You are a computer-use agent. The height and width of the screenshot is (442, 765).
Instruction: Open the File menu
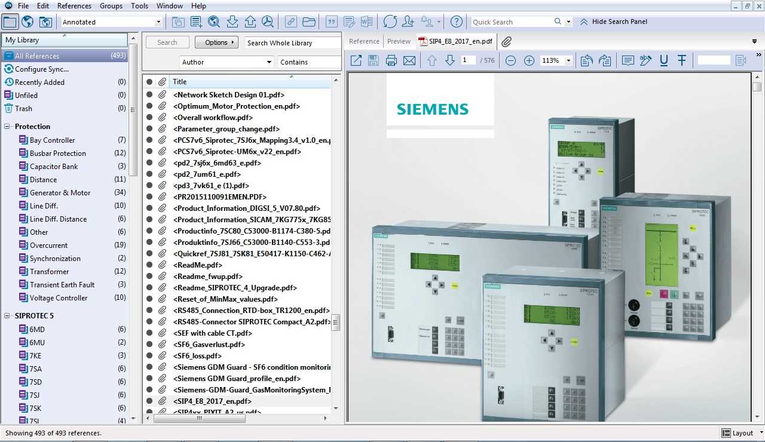click(23, 6)
